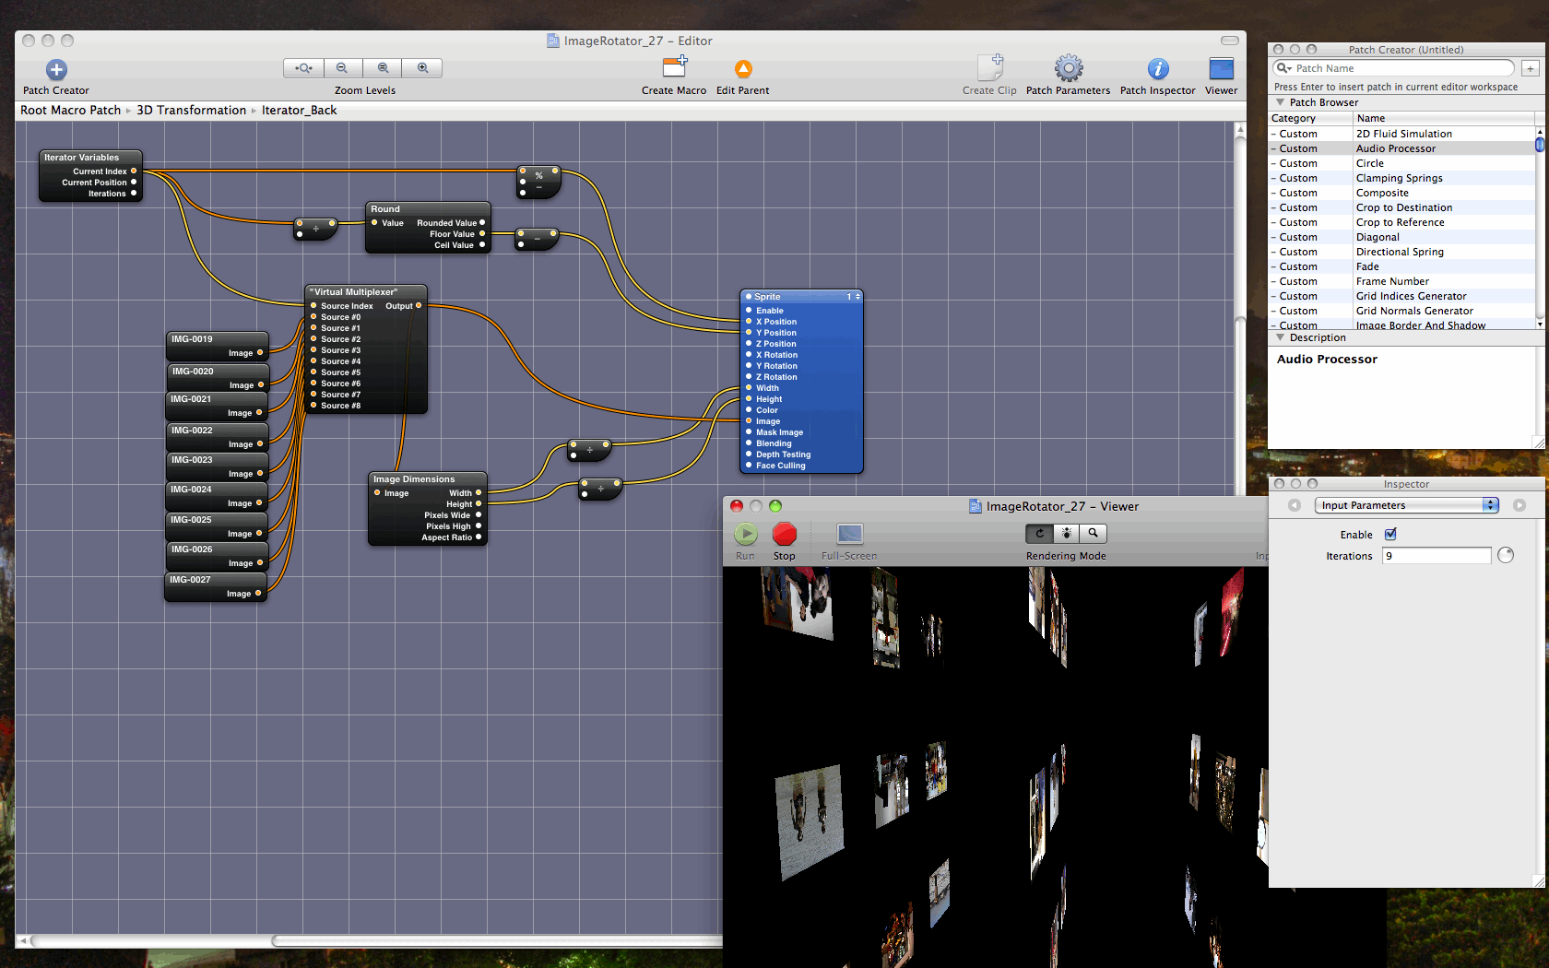The image size is (1549, 968).
Task: Select the debug Rendering Mode icon
Action: 1067,534
